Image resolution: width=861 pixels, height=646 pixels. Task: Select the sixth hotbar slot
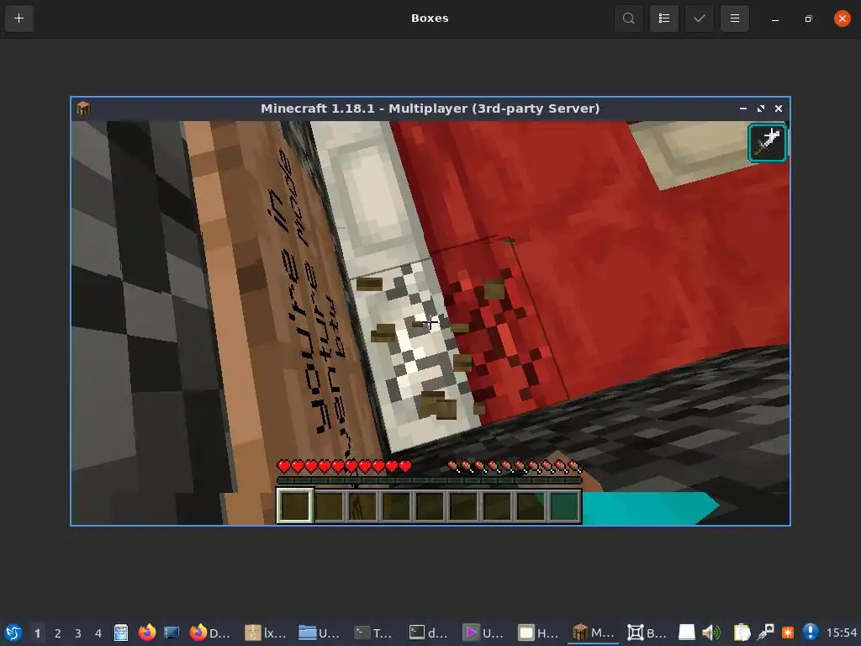coord(463,506)
